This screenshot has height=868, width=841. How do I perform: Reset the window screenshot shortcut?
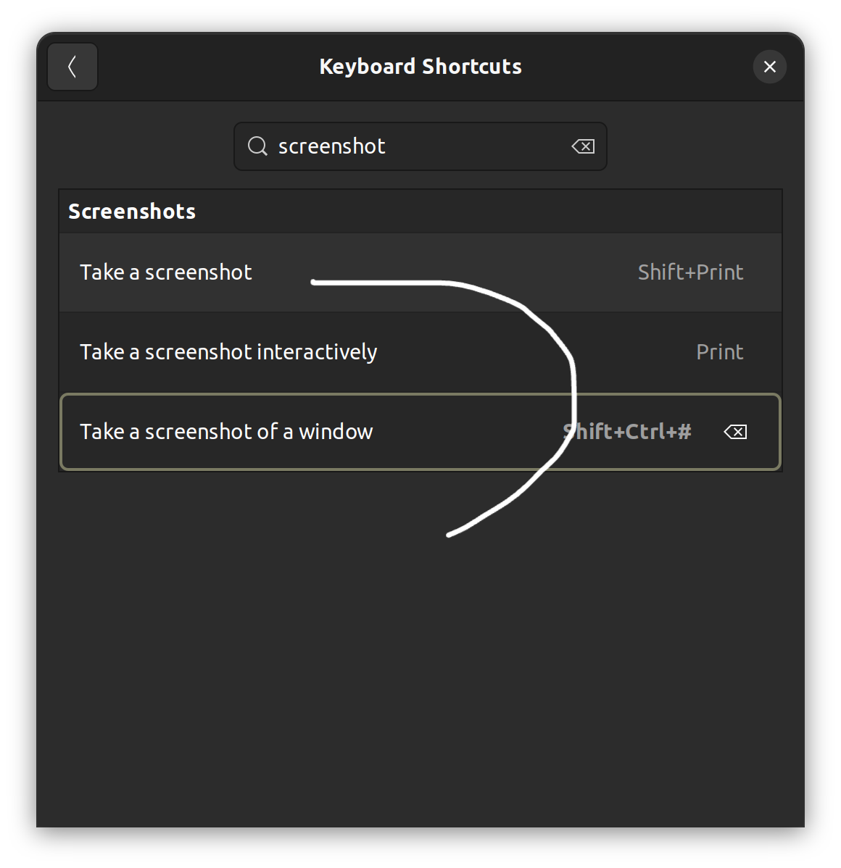(x=735, y=432)
